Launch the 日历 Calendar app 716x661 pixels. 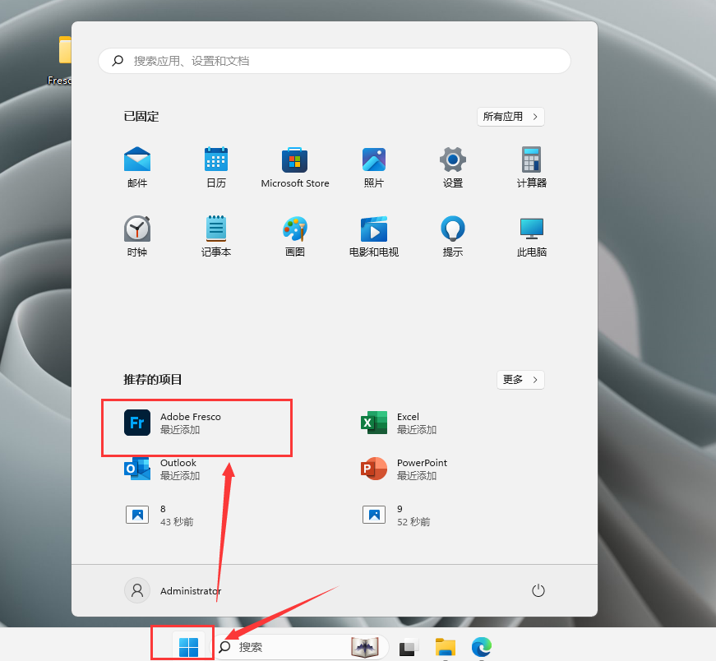(x=216, y=167)
